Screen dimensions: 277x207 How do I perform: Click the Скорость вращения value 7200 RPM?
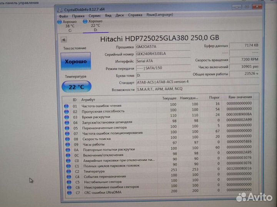click(244, 60)
